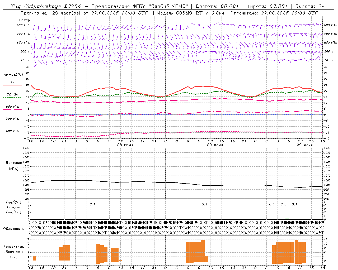338x270 pixels.
Task: Click the black pressure curve line
Action: [177, 183]
